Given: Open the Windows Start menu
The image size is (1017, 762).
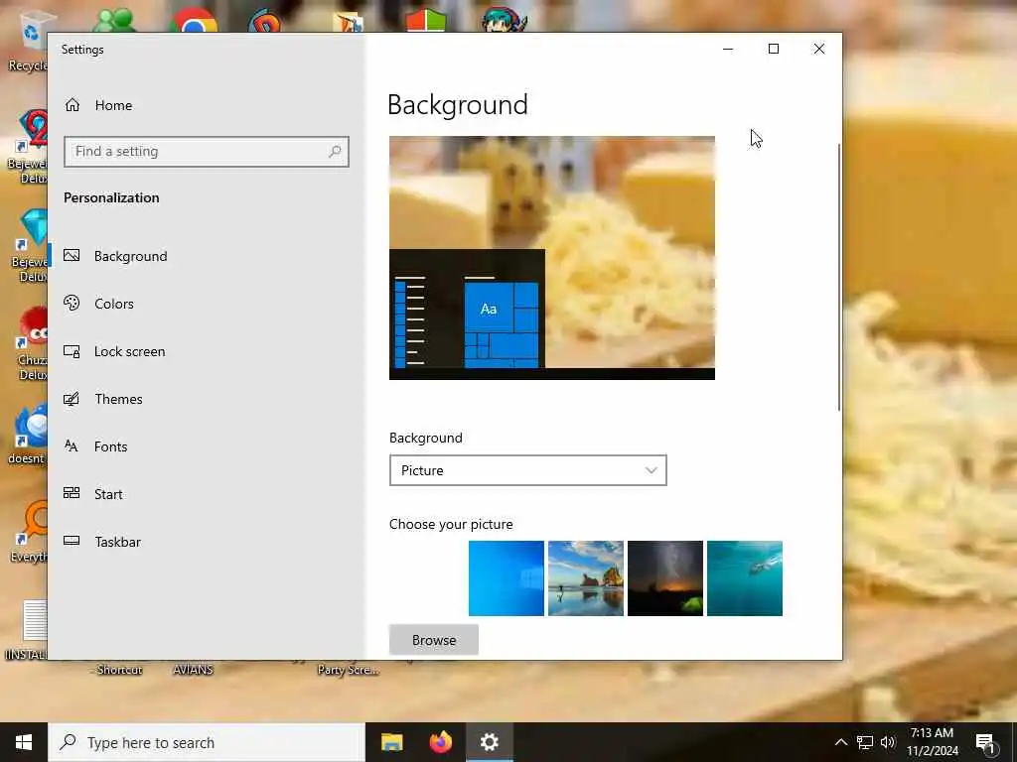Looking at the screenshot, I should [24, 742].
